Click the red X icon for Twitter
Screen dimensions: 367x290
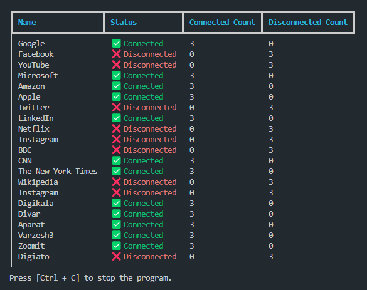[116, 107]
